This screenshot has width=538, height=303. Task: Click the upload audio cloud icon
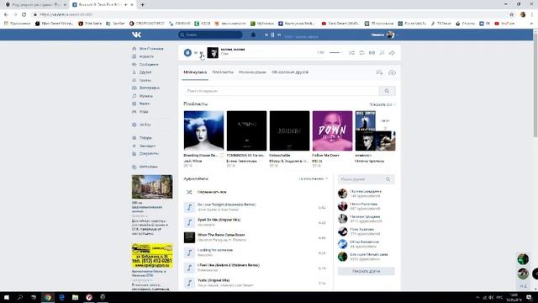pos(392,72)
